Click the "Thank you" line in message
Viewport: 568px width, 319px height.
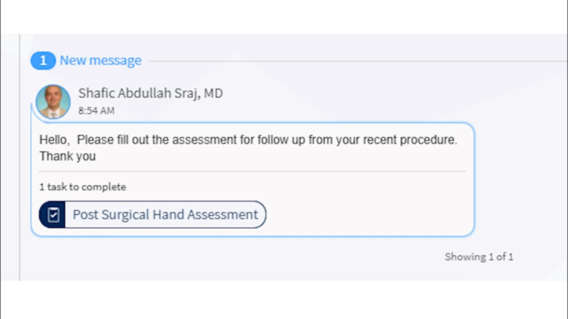click(x=67, y=156)
